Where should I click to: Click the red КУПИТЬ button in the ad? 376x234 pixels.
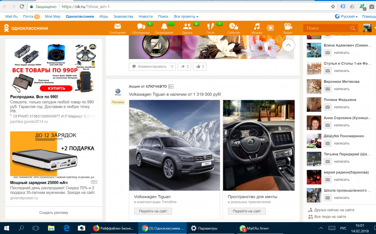coord(56,88)
